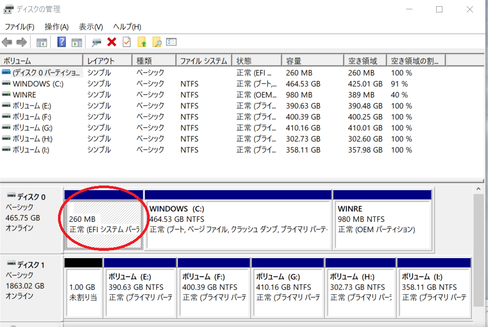Click the orange checkmark properties icon
This screenshot has height=327, width=488.
tap(126, 42)
